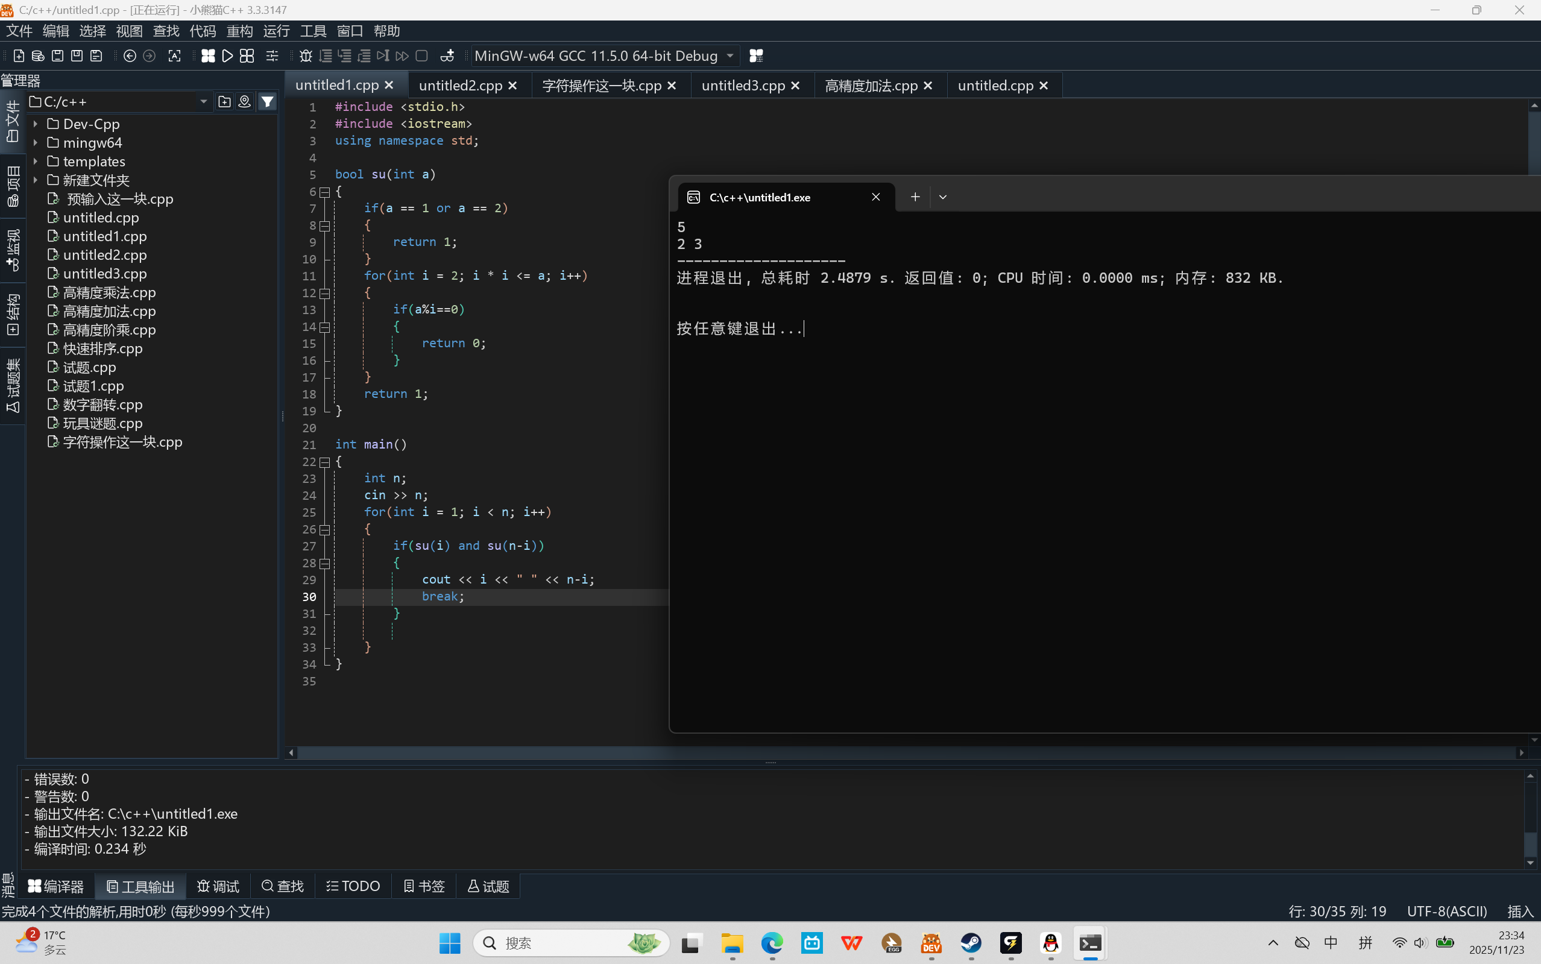
Task: Open the 调试 bottom panel tab
Action: click(219, 886)
